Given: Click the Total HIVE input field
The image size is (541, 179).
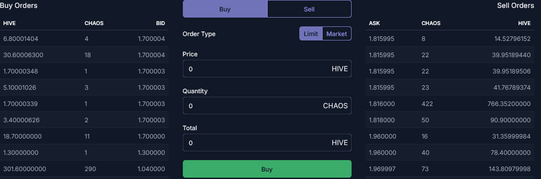Looking at the screenshot, I should click(267, 142).
